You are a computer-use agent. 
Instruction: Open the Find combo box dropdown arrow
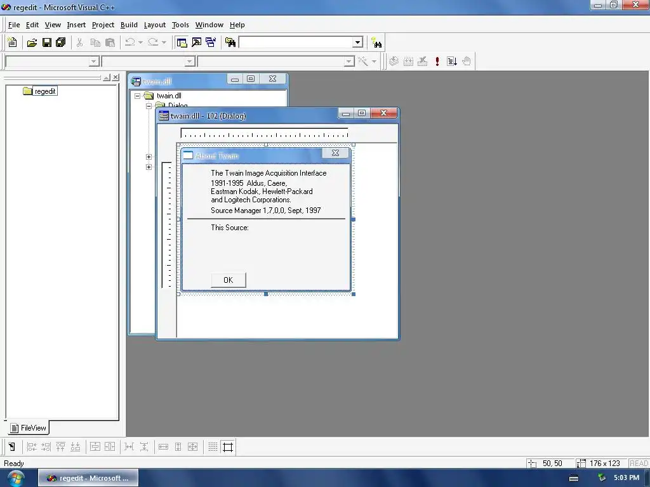tap(358, 42)
